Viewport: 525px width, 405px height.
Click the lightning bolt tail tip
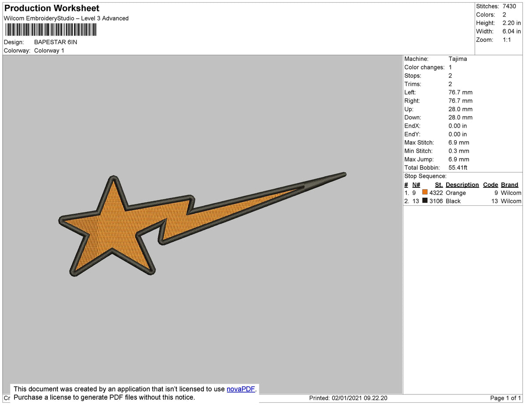[x=344, y=175]
